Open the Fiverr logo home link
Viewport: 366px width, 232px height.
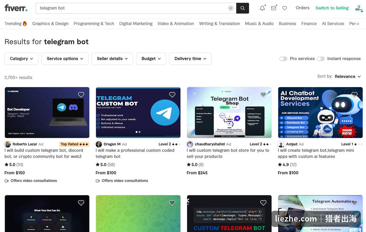click(16, 8)
